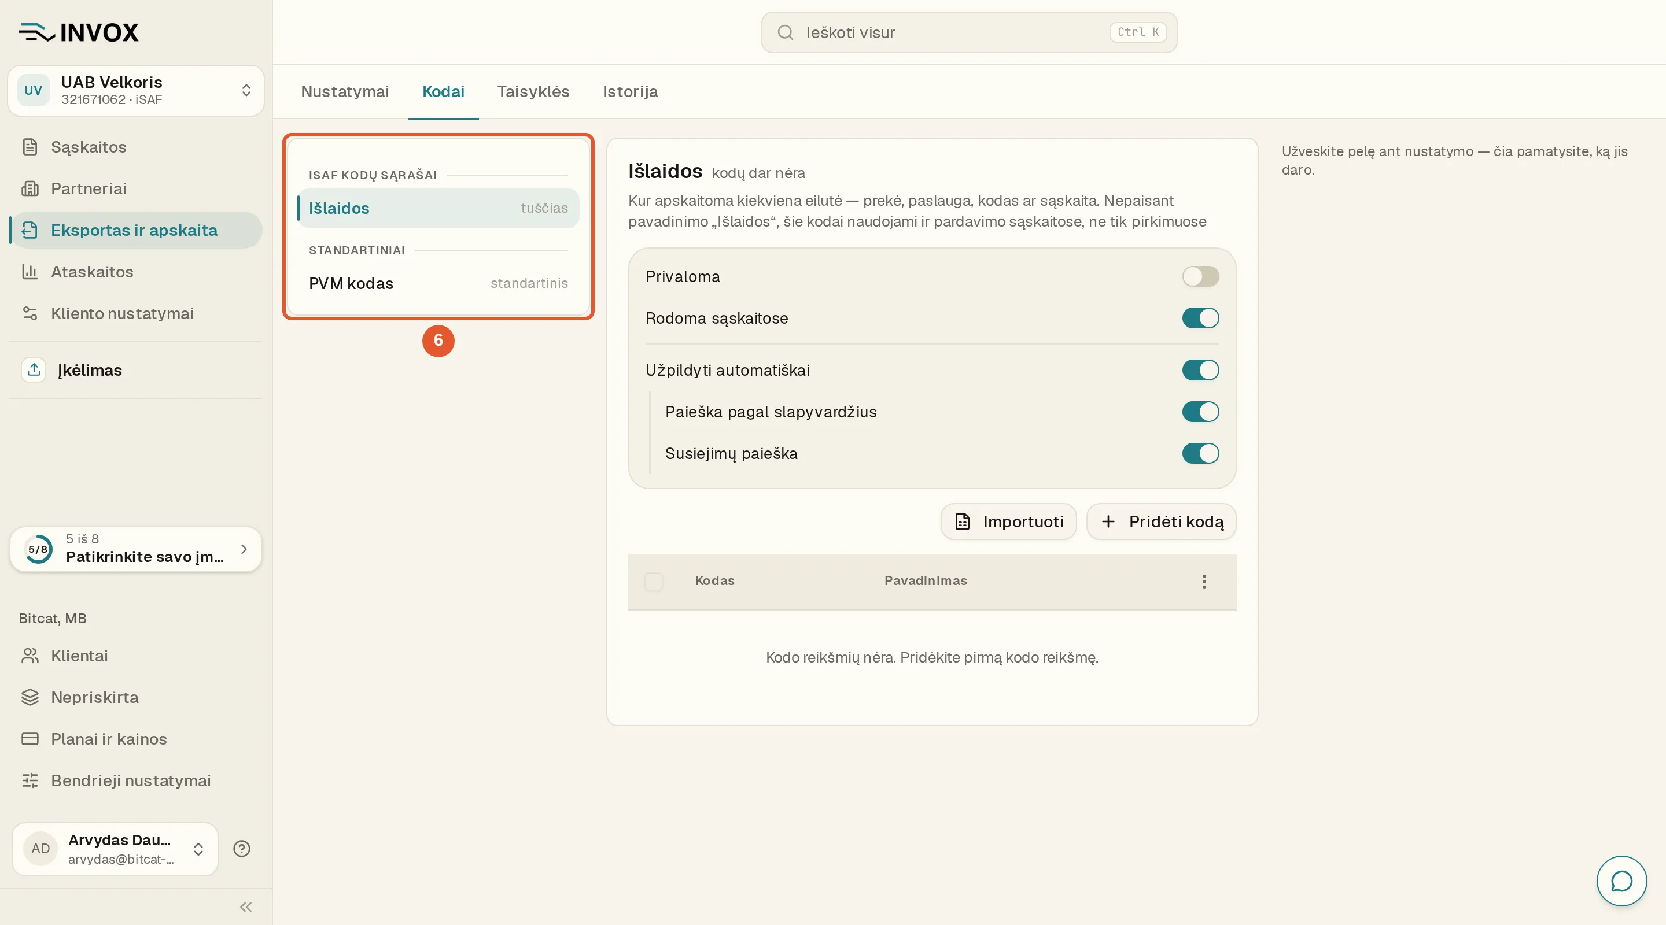Click the Įkėlimas upload icon
Image resolution: width=1666 pixels, height=925 pixels.
coord(34,370)
